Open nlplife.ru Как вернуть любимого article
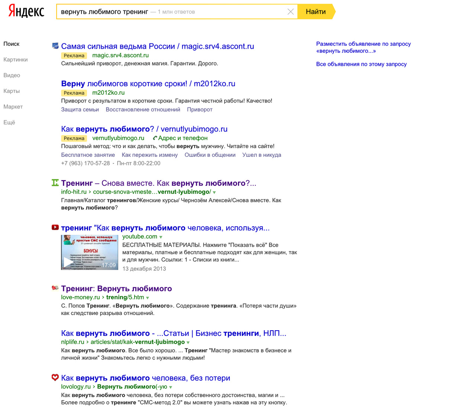476x412 pixels. tap(174, 334)
